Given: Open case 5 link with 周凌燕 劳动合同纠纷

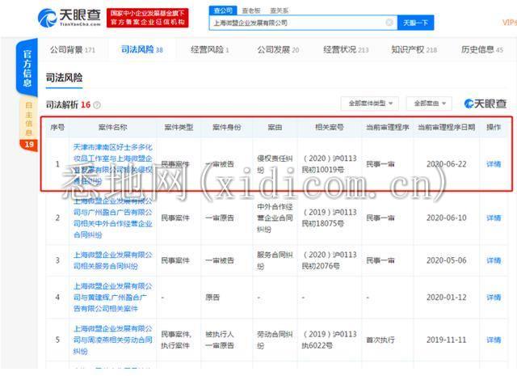Looking at the screenshot, I should click(113, 340).
